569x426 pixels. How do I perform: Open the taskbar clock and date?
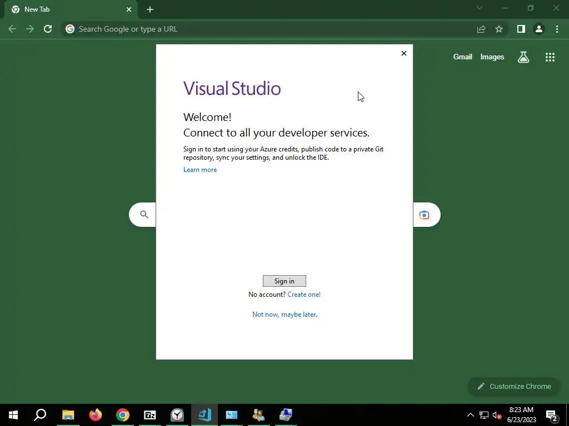(521, 415)
